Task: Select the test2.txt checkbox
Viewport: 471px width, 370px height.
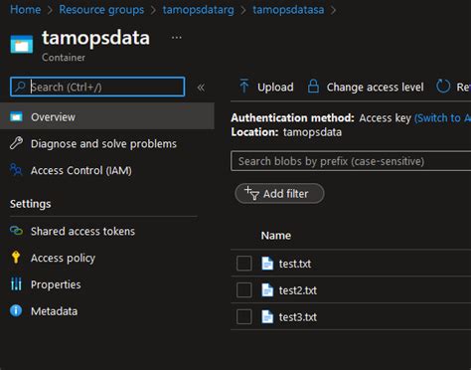Action: point(244,290)
